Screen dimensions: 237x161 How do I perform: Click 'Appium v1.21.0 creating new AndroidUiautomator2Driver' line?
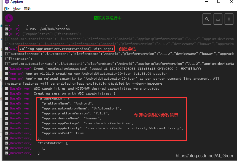click(96, 74)
